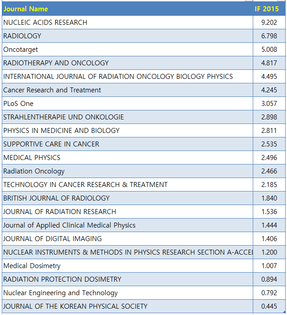287x315 pixels.
Task: Select the Oncotarget cell
Action: (x=128, y=50)
